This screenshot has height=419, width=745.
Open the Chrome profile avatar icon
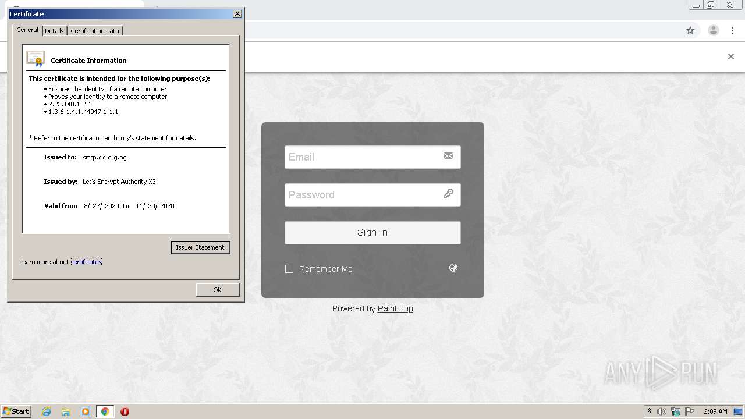coord(714,30)
